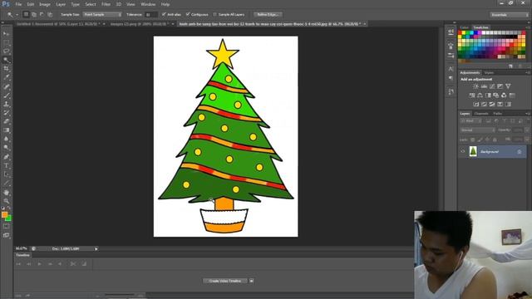Viewport: 532px width, 299px height.
Task: Select the Move tool
Action: 6,34
